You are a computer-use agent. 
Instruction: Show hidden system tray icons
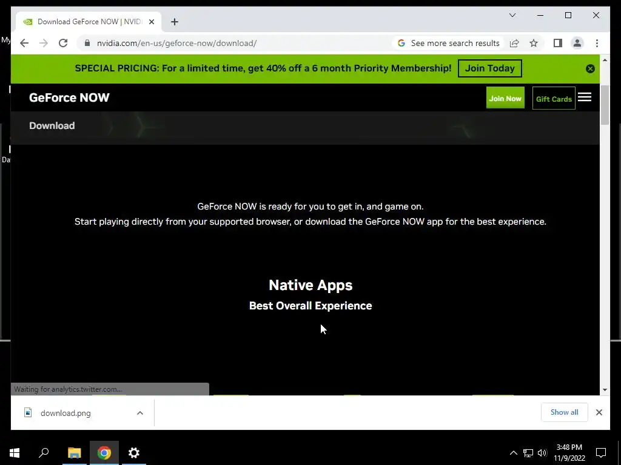click(x=513, y=453)
